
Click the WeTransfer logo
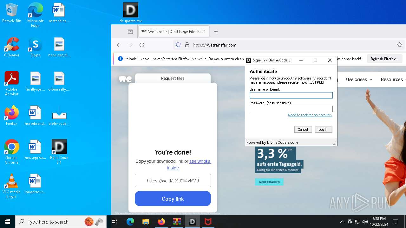tap(125, 79)
